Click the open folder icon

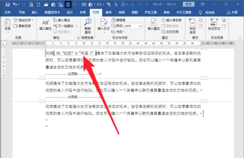tap(46, 5)
